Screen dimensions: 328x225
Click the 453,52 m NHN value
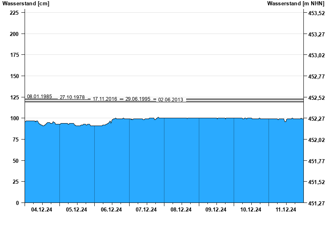pos(317,13)
